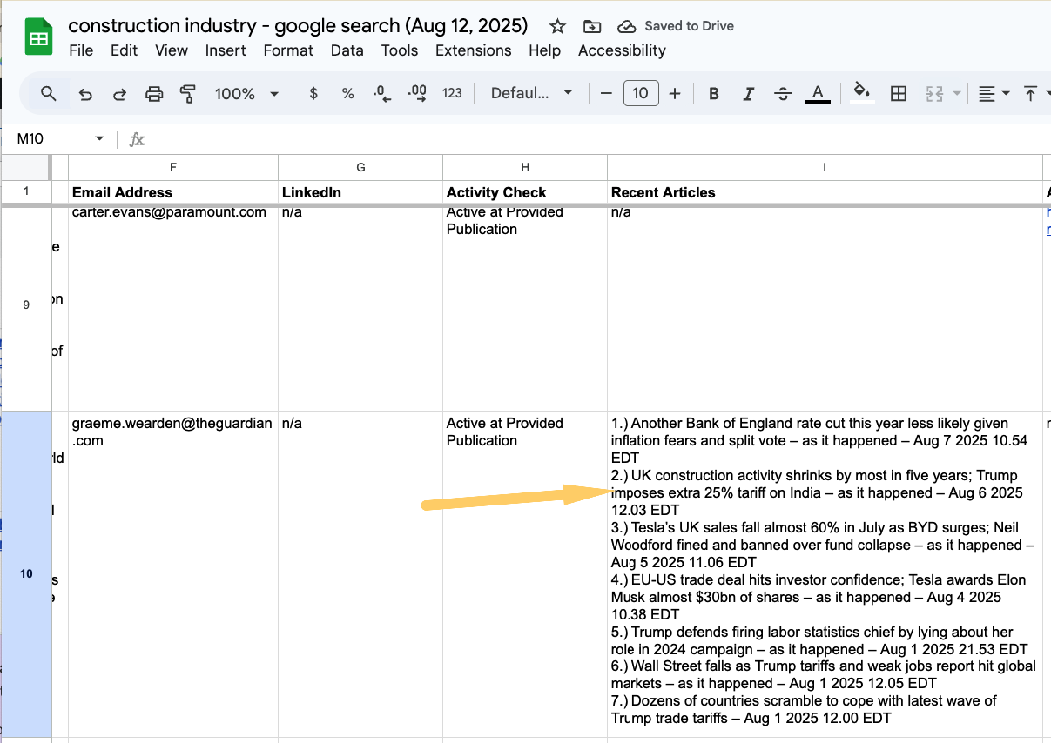Format as currency with dollar button
The image size is (1051, 743).
point(313,94)
